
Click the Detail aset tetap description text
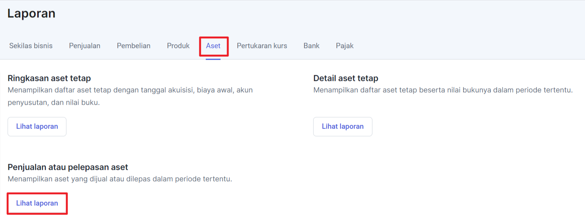[x=443, y=90]
